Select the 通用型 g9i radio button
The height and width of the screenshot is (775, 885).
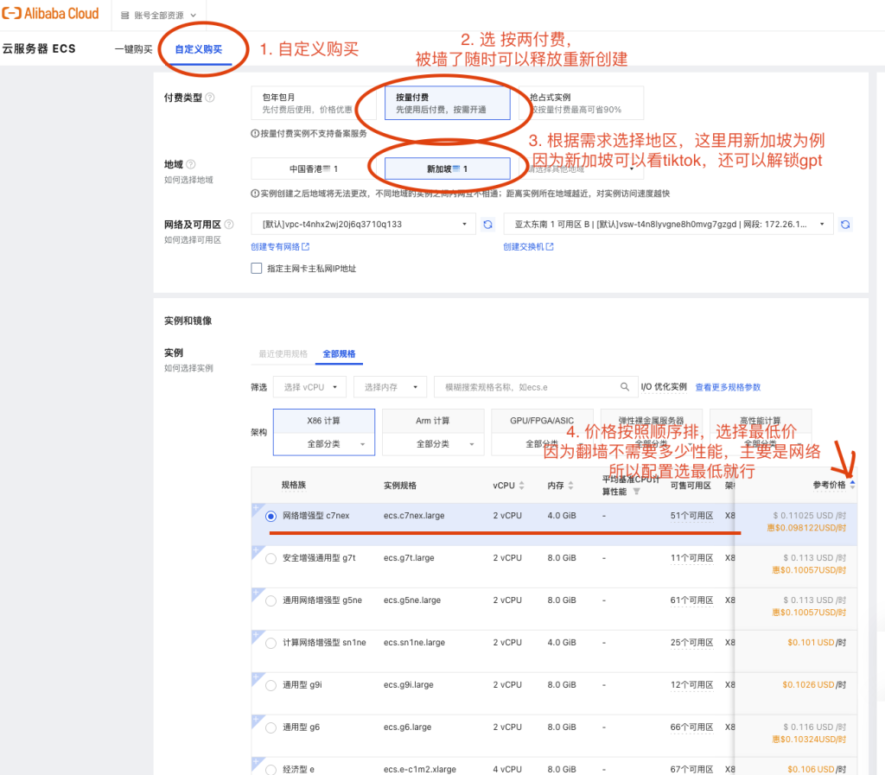click(x=271, y=685)
